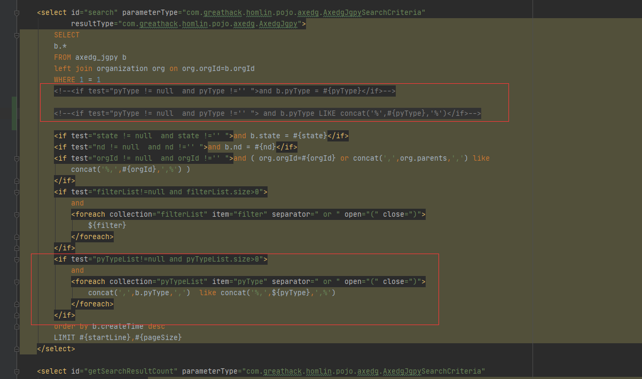Collapse the pyTypeList foreach block
Screen dimensions: 642x379
click(x=17, y=281)
